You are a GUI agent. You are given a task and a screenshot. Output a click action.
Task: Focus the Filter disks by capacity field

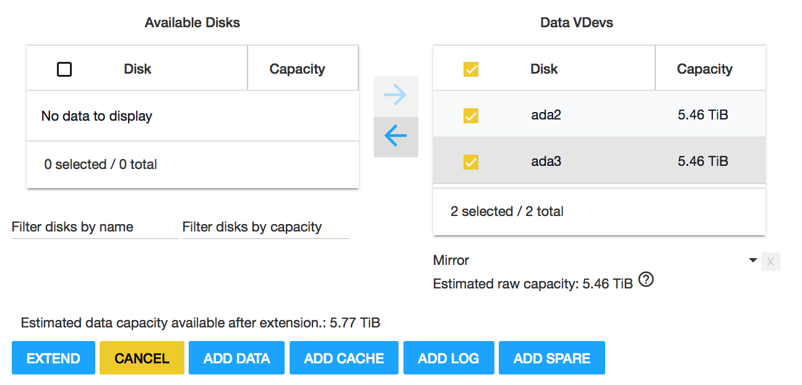(266, 227)
